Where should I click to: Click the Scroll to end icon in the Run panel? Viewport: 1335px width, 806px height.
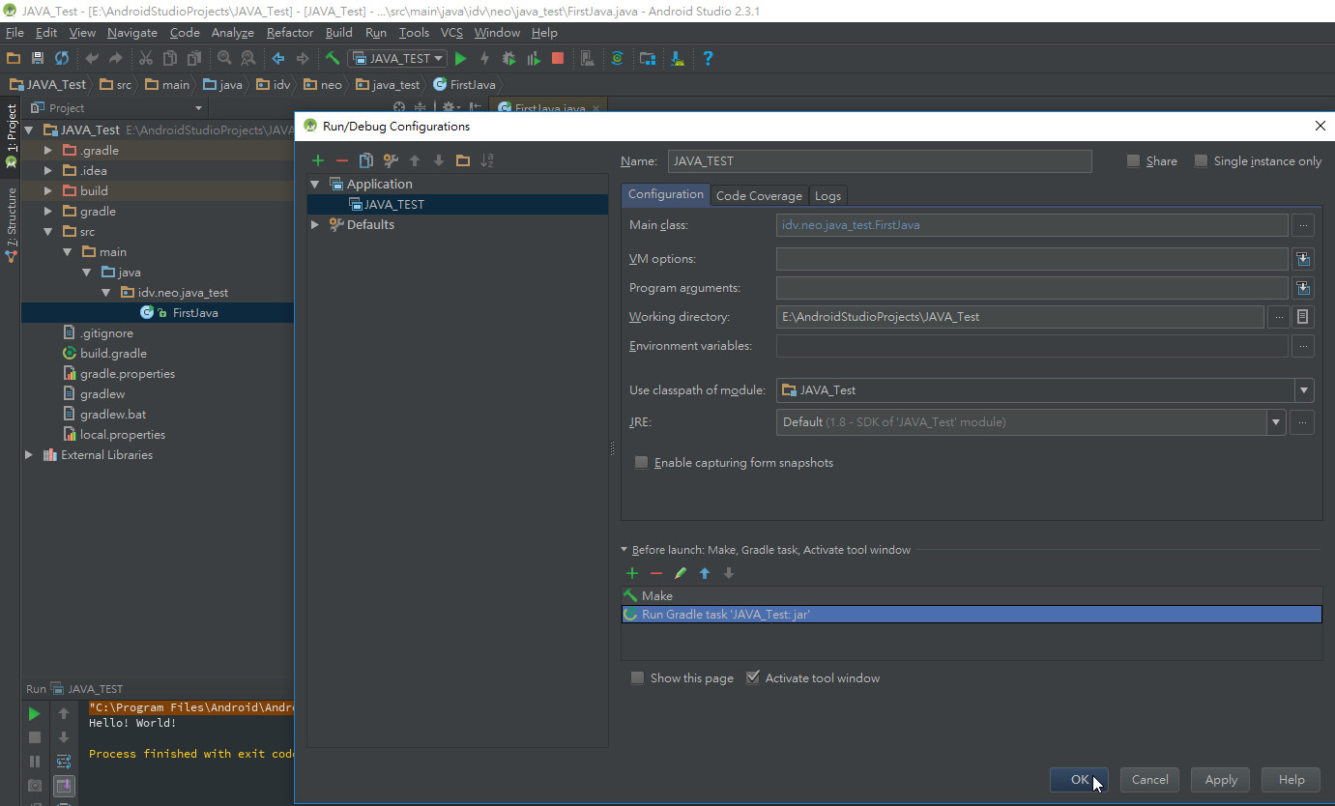(x=64, y=786)
